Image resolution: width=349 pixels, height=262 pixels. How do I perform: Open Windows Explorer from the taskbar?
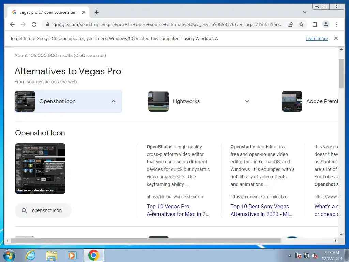click(x=51, y=255)
